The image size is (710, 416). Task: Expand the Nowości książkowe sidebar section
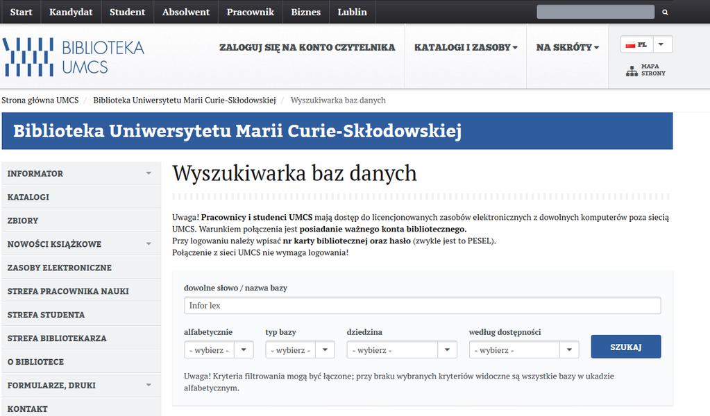(x=149, y=244)
